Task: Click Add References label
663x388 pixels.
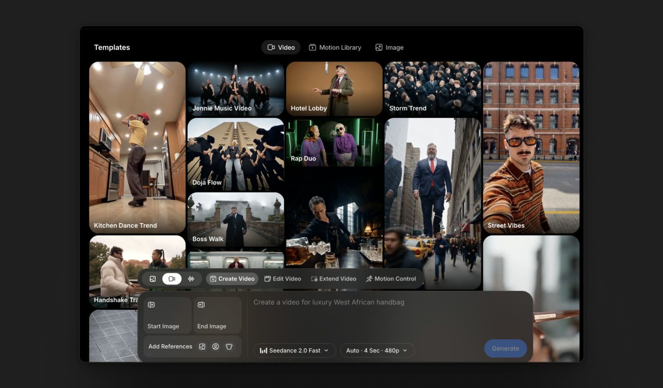Action: (170, 347)
